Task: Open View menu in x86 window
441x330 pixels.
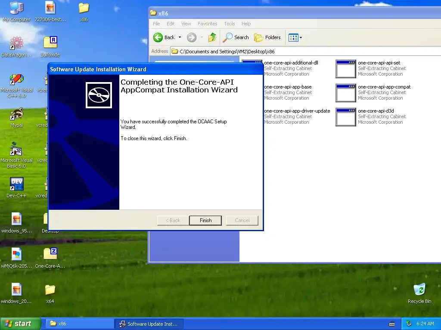Action: click(x=186, y=24)
